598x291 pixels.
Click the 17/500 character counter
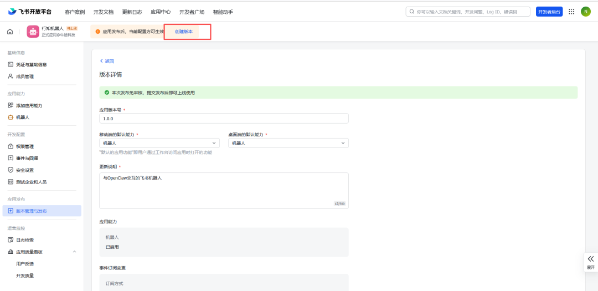coord(339,204)
